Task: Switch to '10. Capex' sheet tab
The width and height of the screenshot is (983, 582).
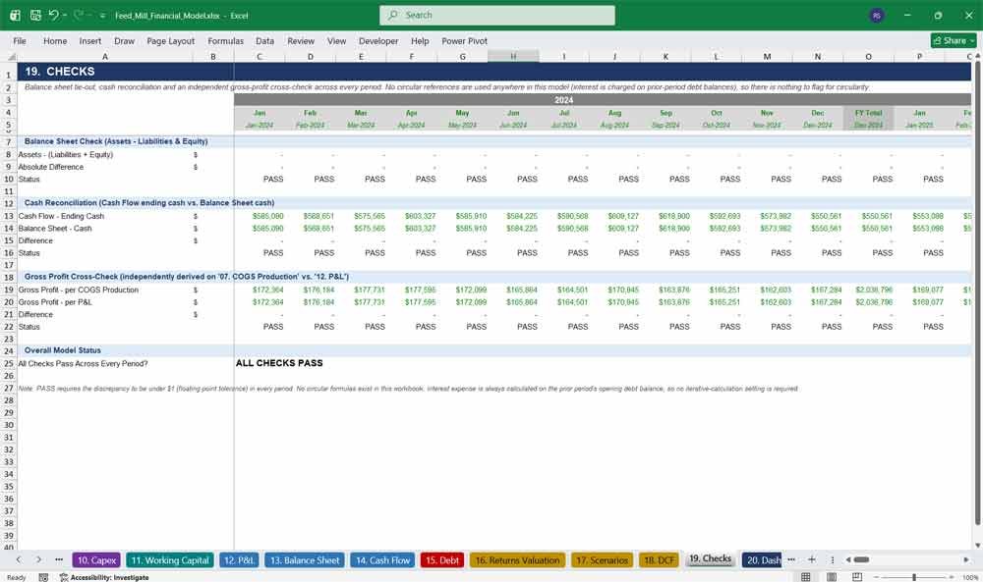Action: click(96, 560)
